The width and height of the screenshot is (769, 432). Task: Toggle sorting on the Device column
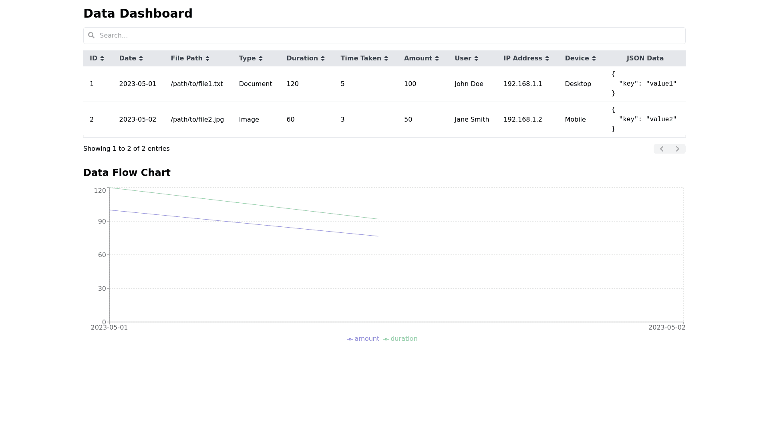click(x=594, y=58)
